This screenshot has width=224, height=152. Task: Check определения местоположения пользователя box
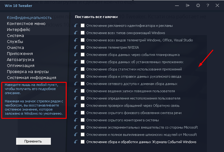[x=82, y=98]
